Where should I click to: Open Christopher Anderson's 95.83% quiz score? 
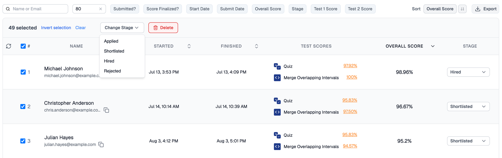pos(350,100)
